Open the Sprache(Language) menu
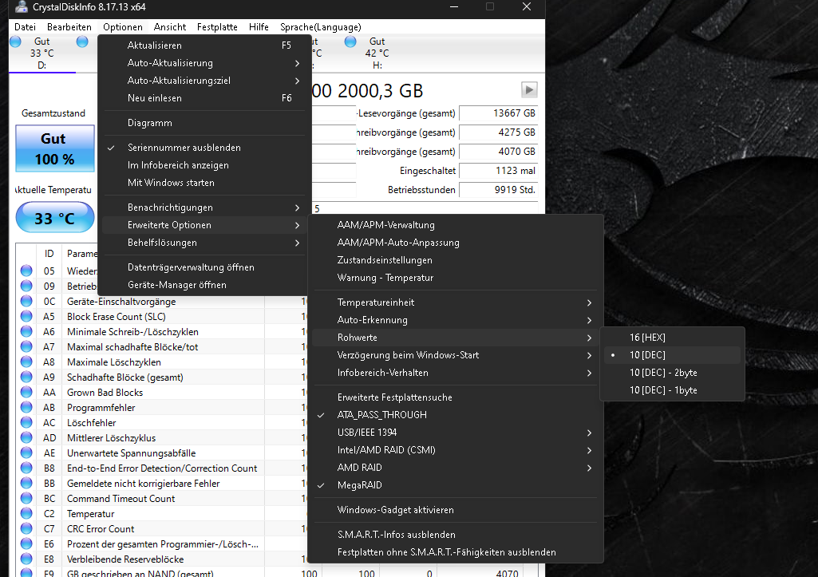Screen dimensions: 818x577 point(320,27)
